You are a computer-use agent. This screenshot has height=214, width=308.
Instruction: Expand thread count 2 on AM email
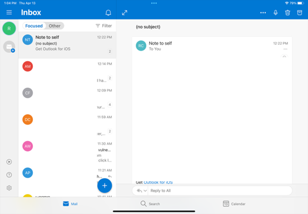pos(110,78)
